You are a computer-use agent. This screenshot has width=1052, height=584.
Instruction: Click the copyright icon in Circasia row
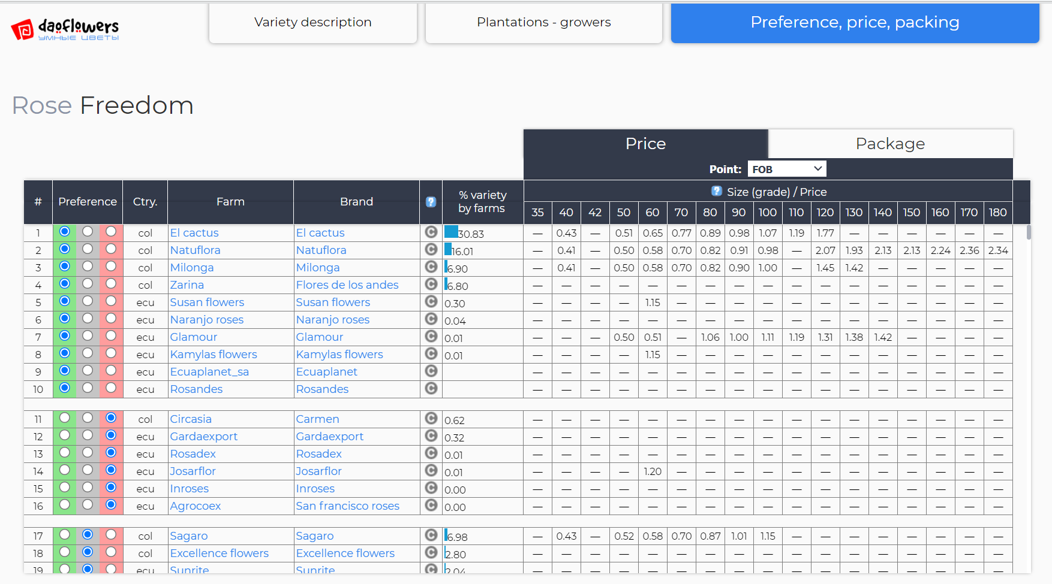431,418
